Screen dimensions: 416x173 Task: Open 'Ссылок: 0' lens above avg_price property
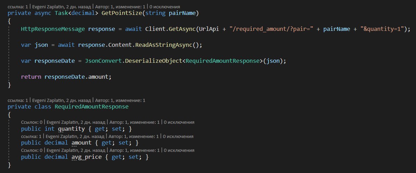32,150
